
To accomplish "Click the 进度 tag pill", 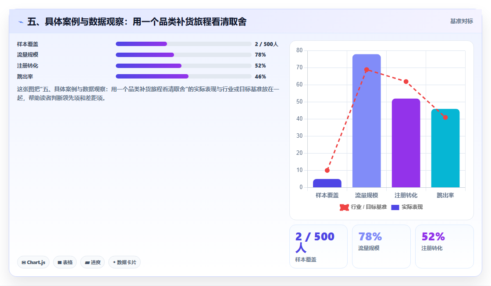I will tap(93, 262).
